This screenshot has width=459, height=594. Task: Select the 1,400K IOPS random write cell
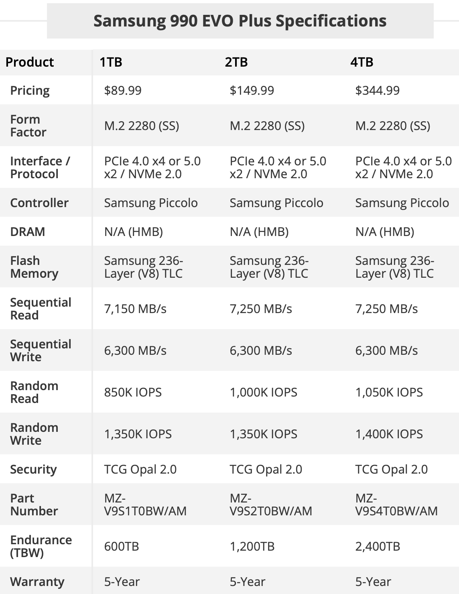389,434
